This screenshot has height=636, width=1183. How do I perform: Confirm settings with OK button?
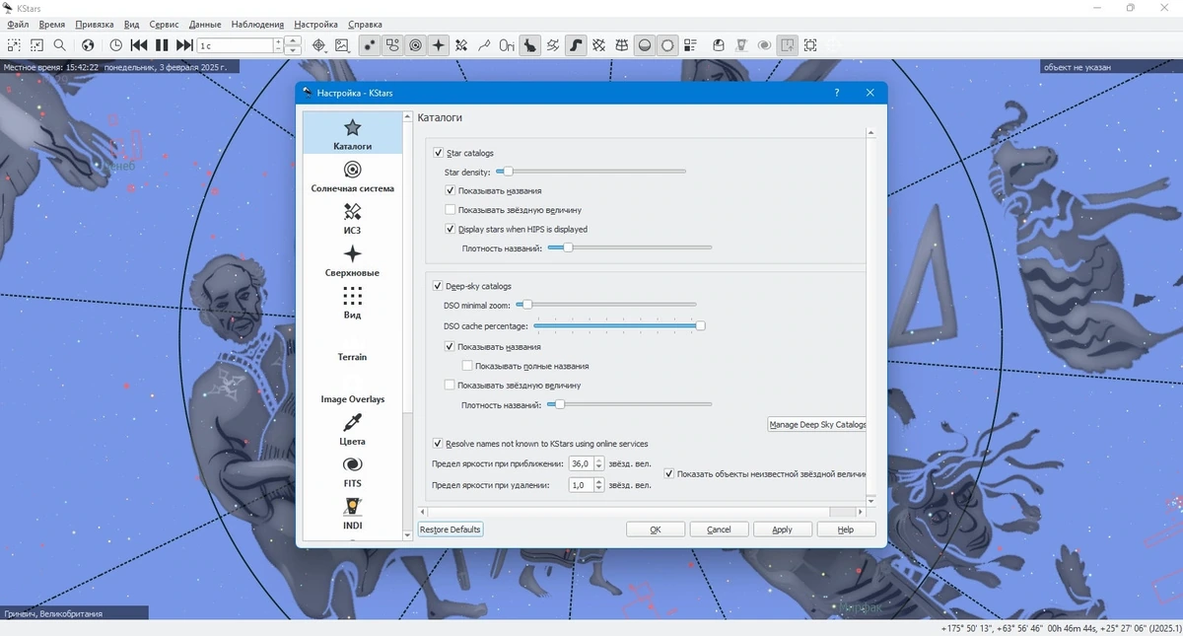point(656,530)
